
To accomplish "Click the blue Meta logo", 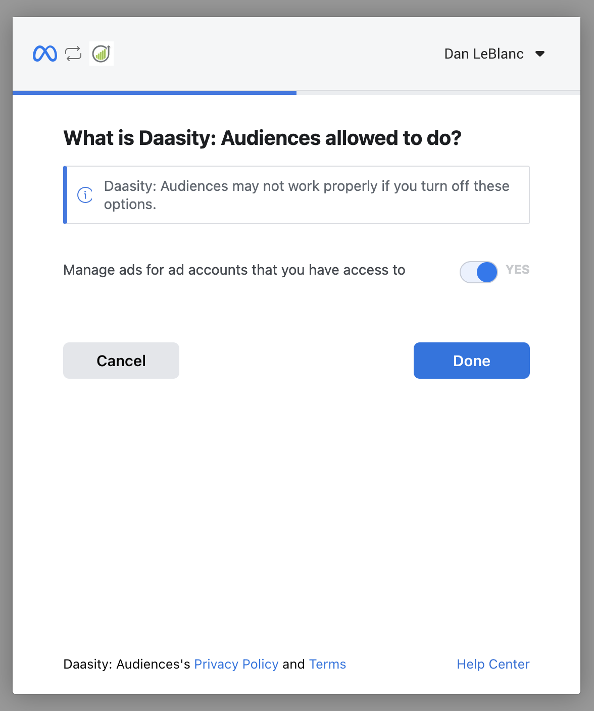I will pos(45,54).
